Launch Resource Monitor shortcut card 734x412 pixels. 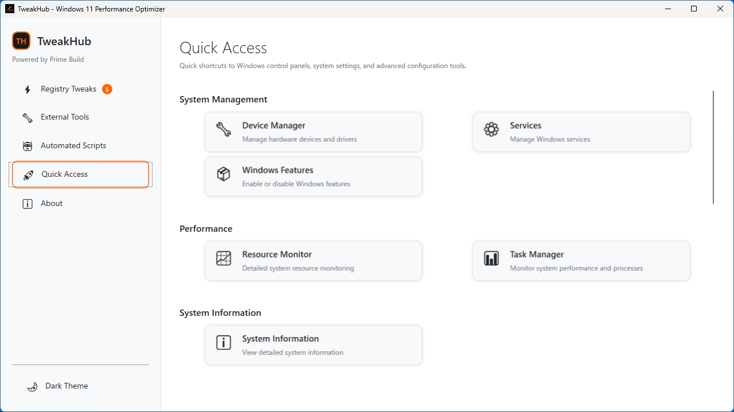313,261
